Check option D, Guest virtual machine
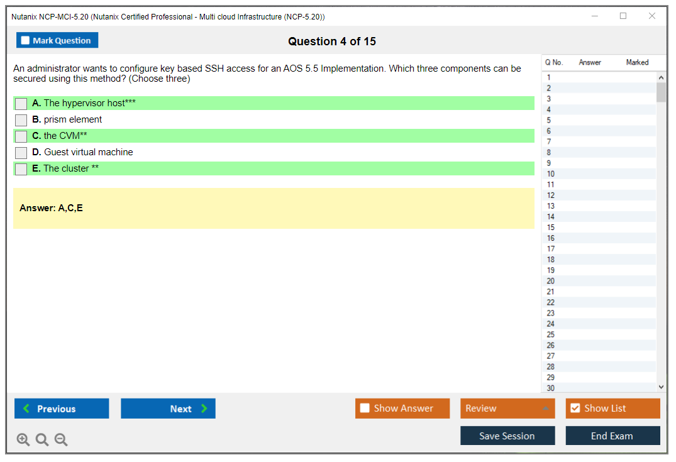676x462 pixels. pyautogui.click(x=21, y=153)
